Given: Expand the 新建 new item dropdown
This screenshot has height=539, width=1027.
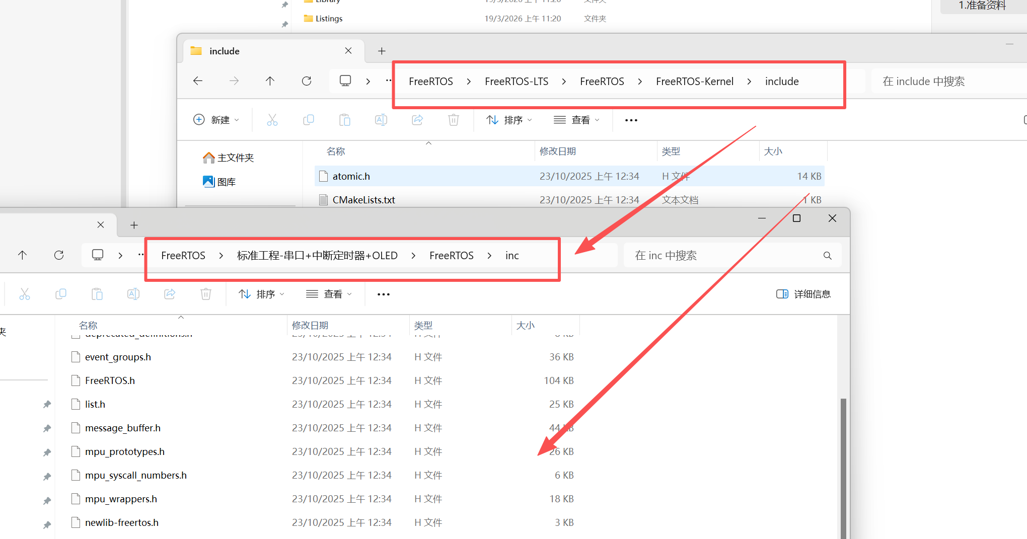Looking at the screenshot, I should click(x=217, y=120).
